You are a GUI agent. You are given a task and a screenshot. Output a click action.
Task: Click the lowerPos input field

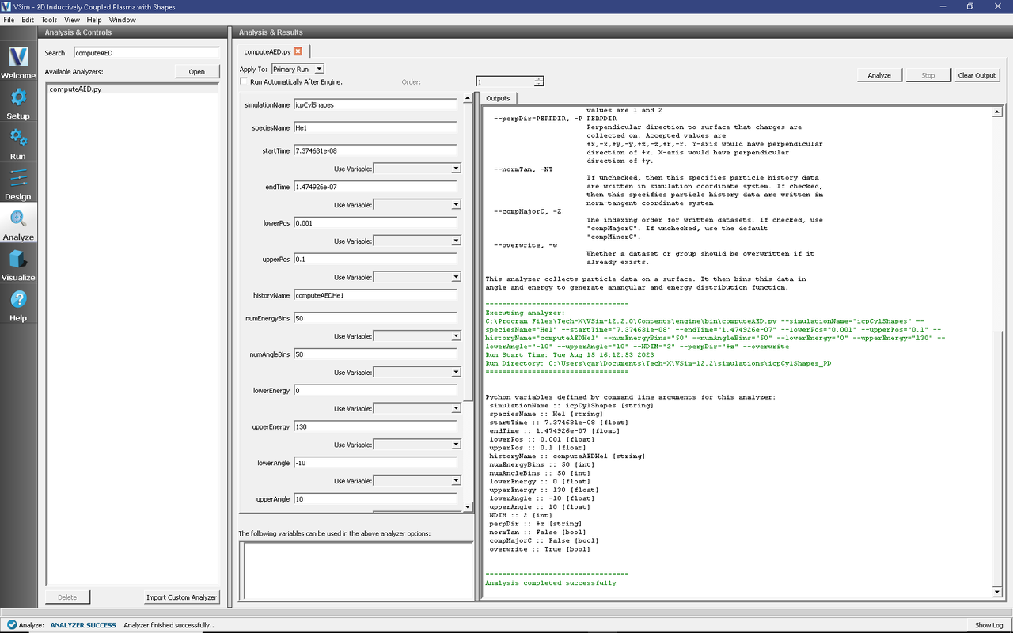(375, 223)
